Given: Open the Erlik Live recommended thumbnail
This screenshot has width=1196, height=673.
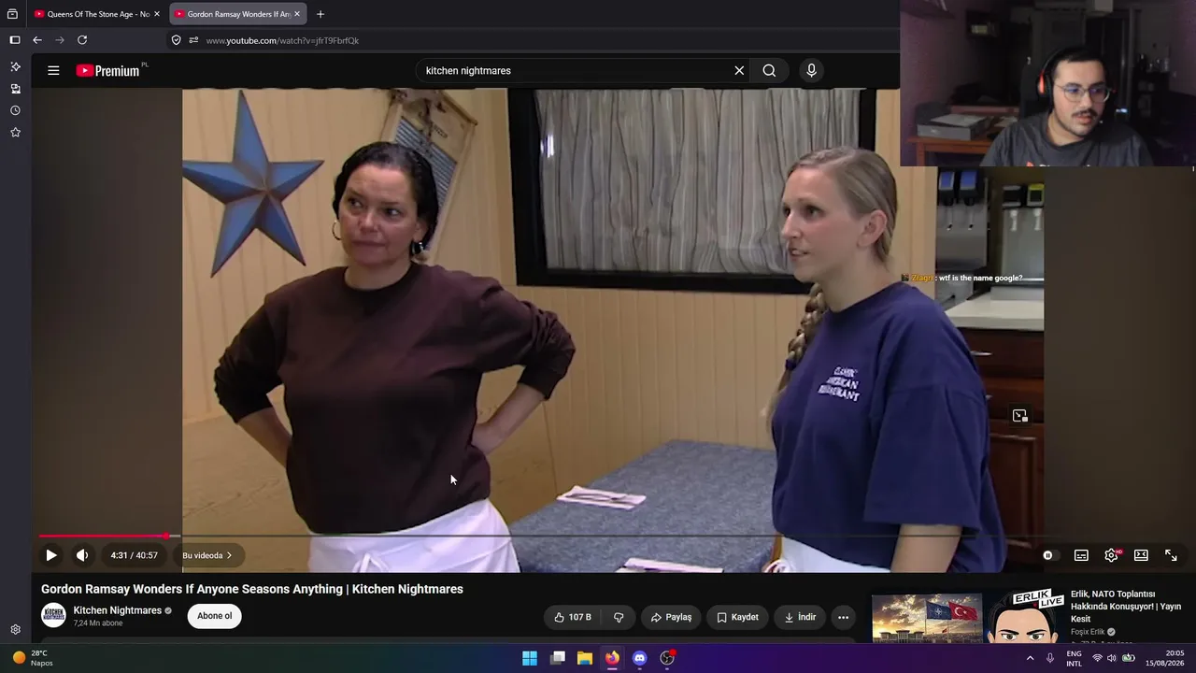Looking at the screenshot, I should (1025, 617).
